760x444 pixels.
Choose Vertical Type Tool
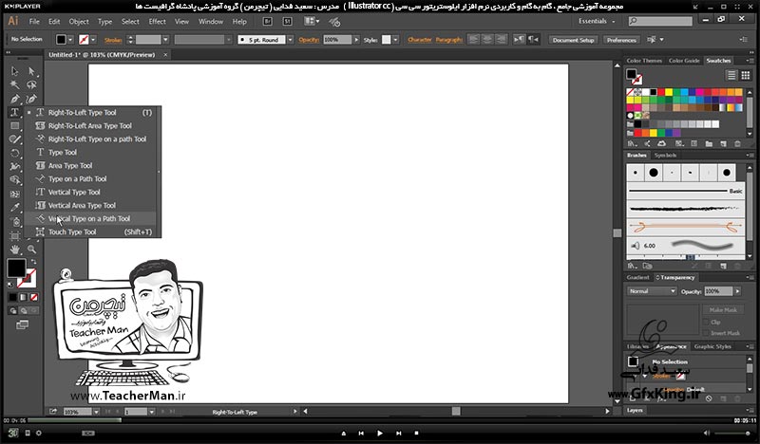pyautogui.click(x=74, y=193)
